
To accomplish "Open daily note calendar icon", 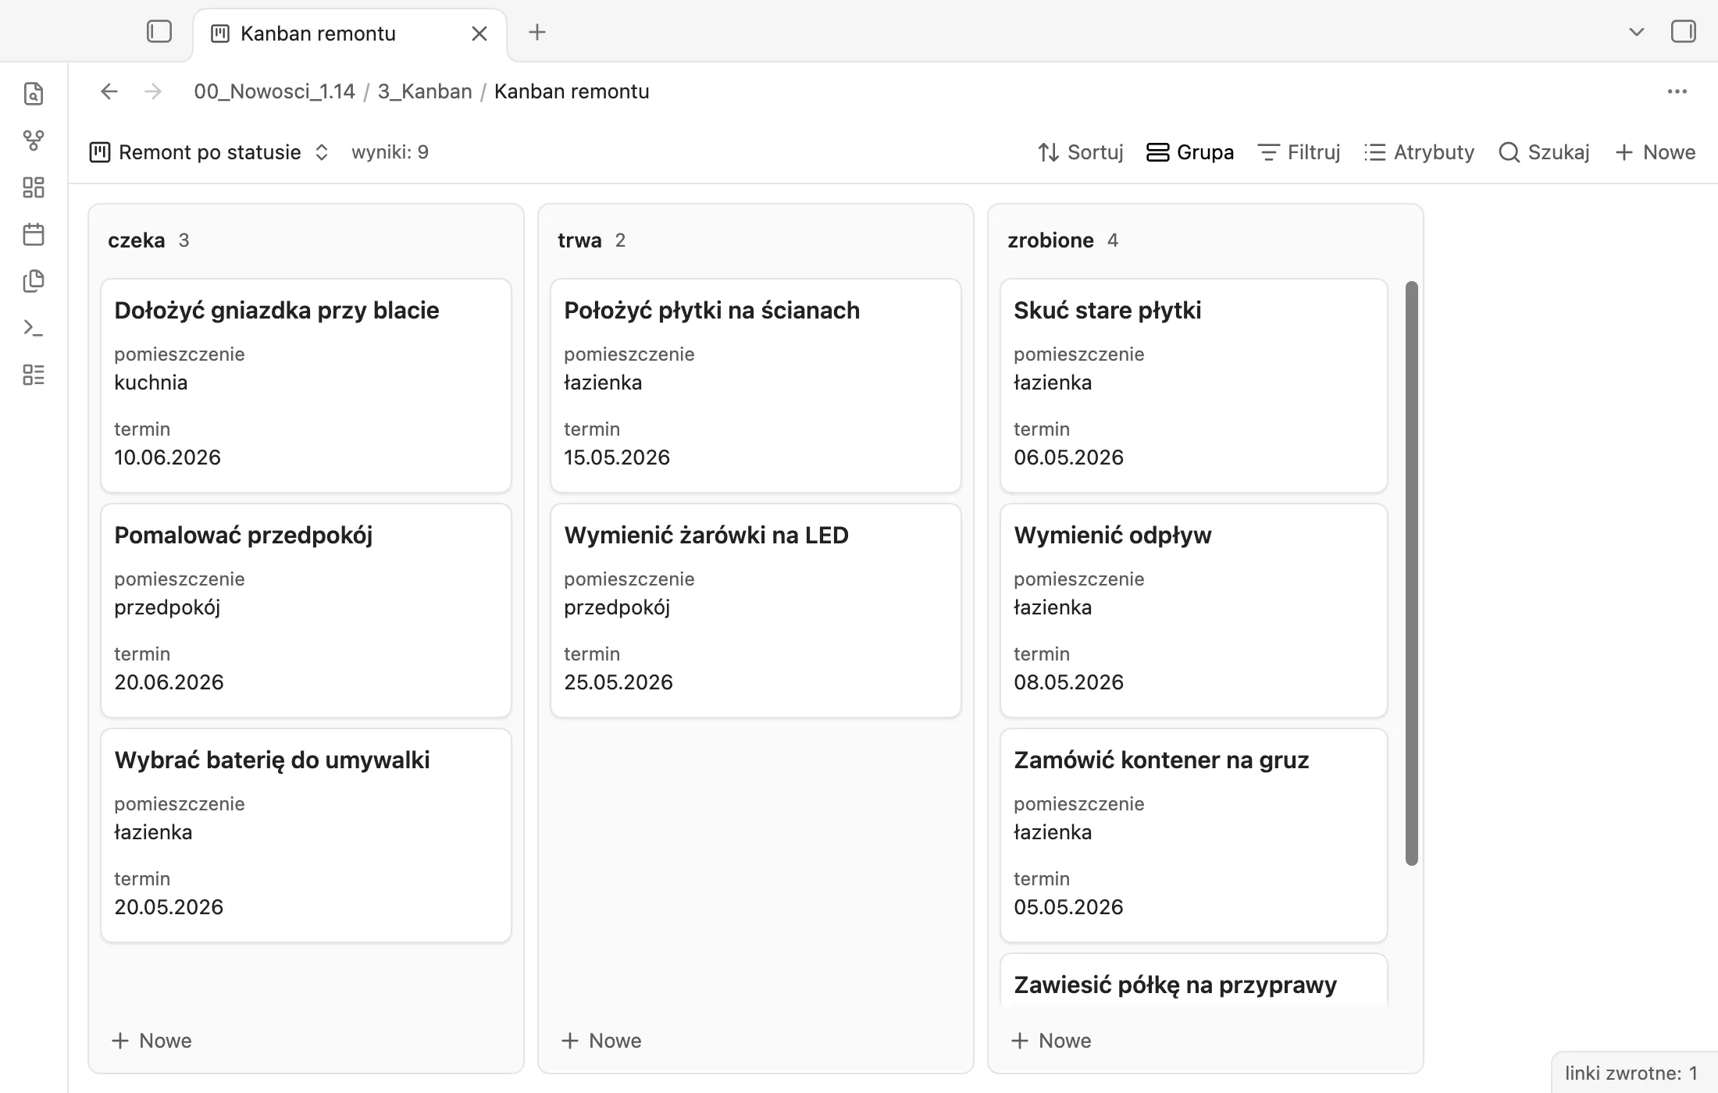I will click(x=34, y=234).
